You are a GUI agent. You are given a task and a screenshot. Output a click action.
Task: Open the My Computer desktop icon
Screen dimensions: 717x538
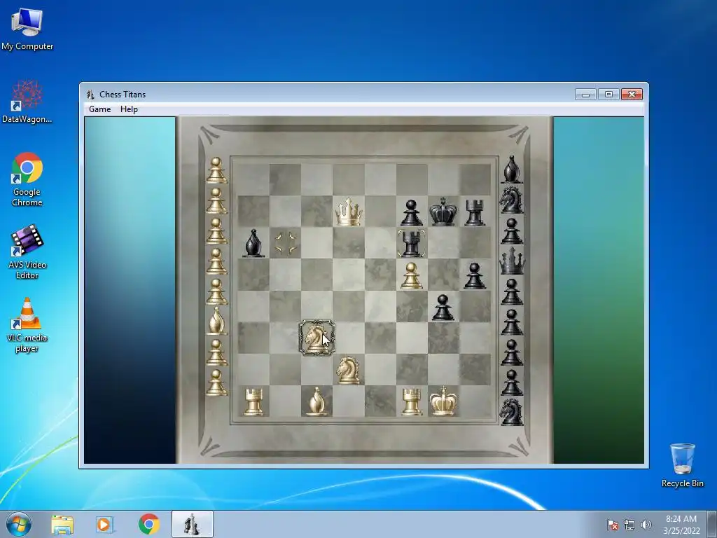(27, 29)
